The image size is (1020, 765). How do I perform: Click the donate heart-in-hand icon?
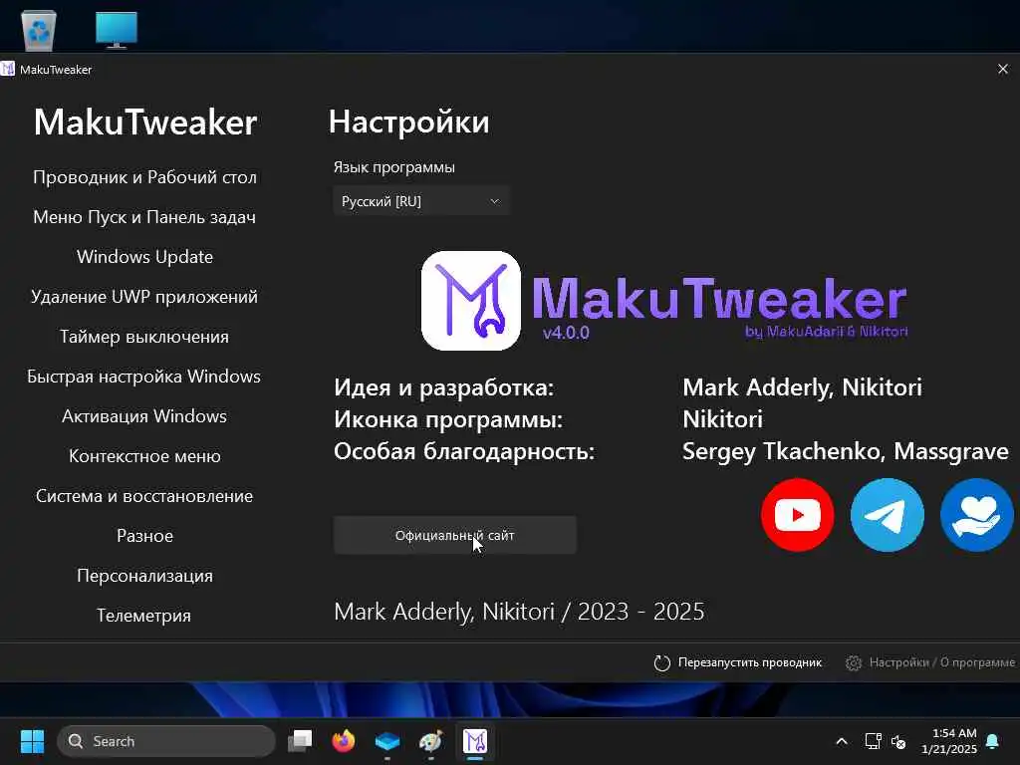977,515
